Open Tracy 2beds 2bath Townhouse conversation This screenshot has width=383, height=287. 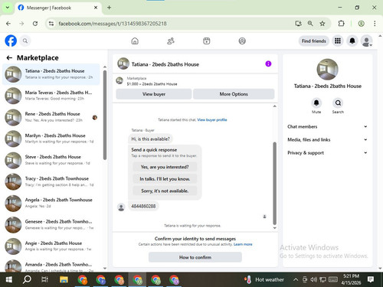(x=51, y=181)
